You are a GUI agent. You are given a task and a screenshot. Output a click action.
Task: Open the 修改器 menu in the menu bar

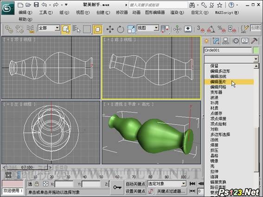(122, 13)
